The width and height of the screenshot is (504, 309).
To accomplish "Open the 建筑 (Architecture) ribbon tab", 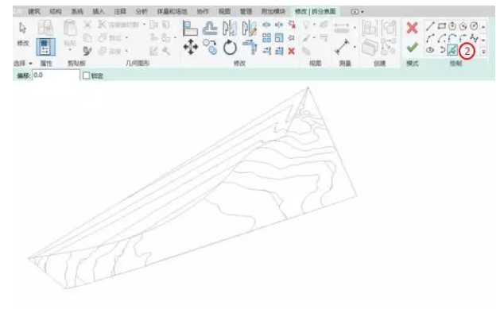I will [x=33, y=12].
